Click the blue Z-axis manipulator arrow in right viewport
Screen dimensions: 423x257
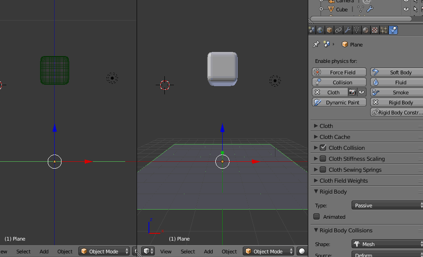[x=222, y=128]
